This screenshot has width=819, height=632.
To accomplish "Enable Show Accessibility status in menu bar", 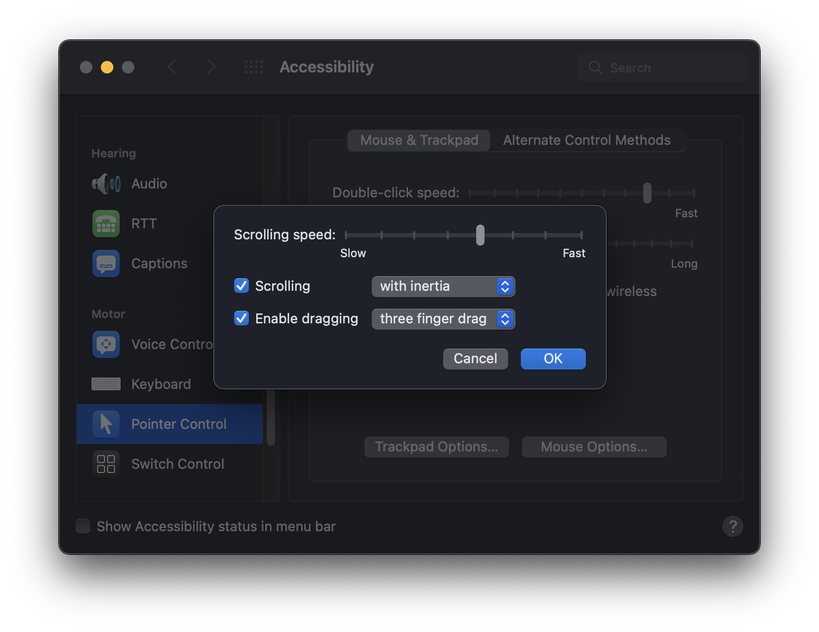I will [x=83, y=526].
